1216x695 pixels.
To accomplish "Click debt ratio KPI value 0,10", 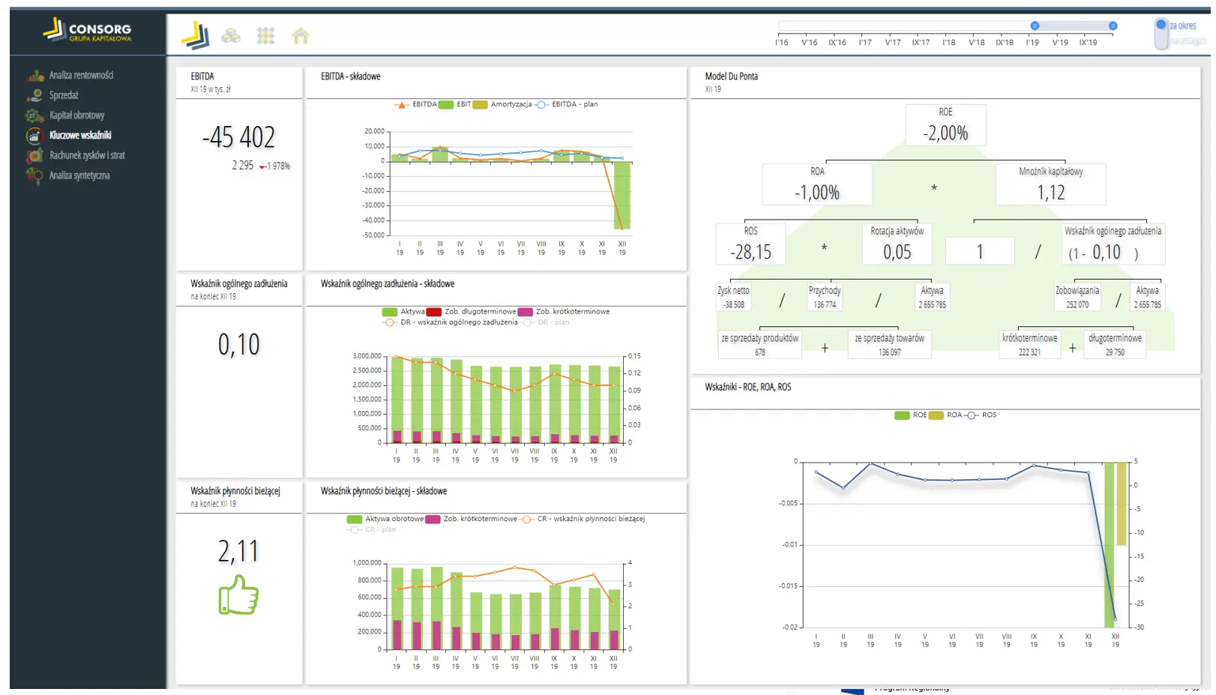I will pyautogui.click(x=238, y=344).
